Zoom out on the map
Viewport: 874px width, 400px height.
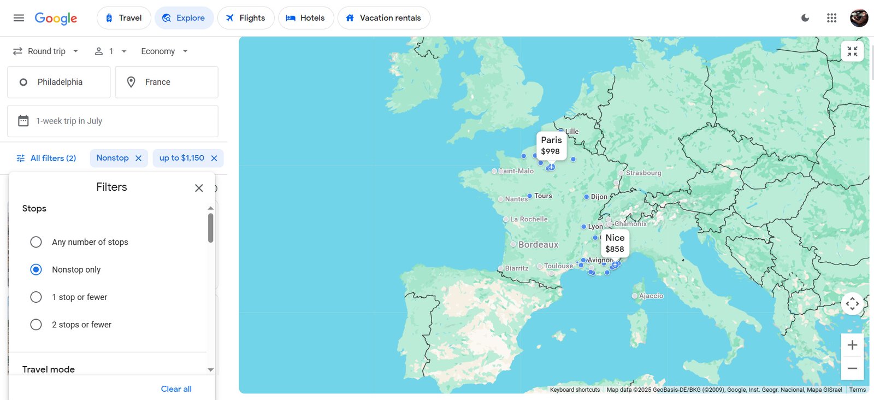click(x=852, y=368)
